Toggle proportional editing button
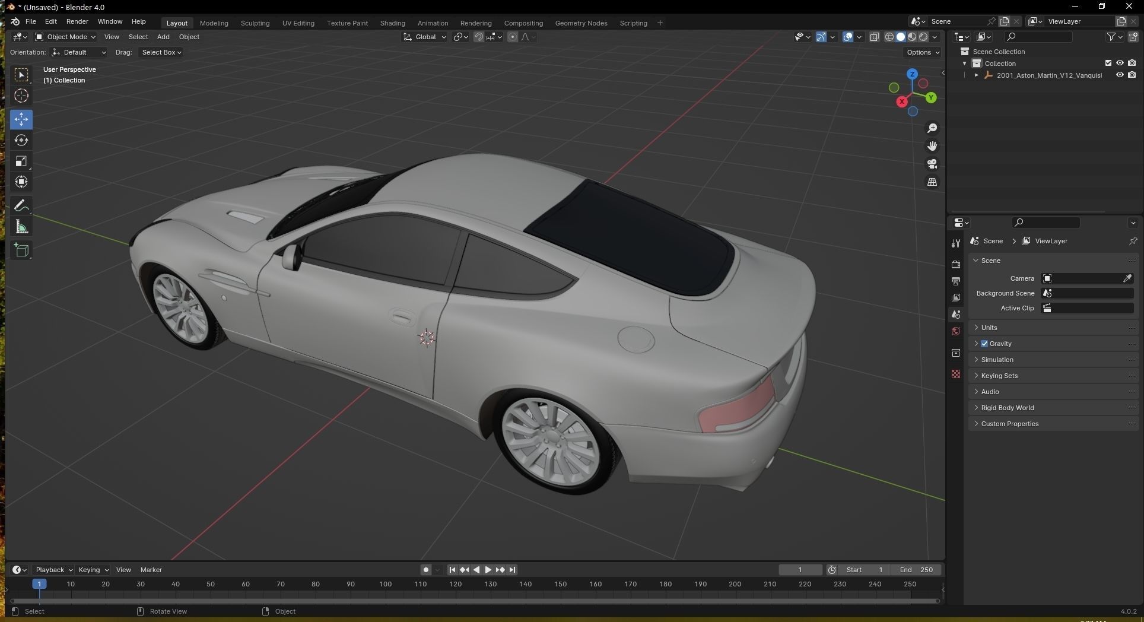Image resolution: width=1144 pixels, height=622 pixels. click(513, 37)
